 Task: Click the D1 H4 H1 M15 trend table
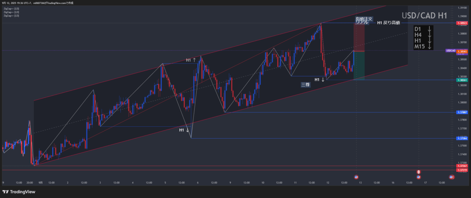(x=424, y=38)
